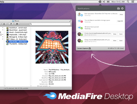Click the album artwork preview image
This screenshot has height=104, width=137.
pos(52,47)
